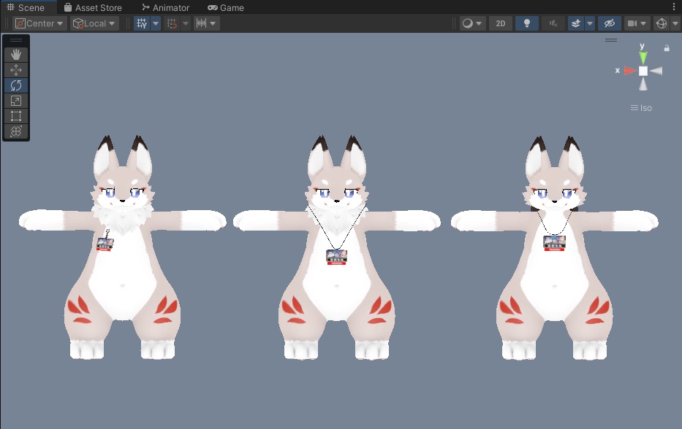Expand the camera settings dropdown arrow
The width and height of the screenshot is (682, 429).
point(644,23)
